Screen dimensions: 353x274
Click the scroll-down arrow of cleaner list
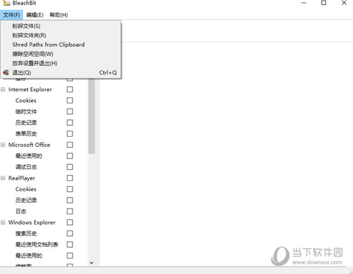point(91,262)
